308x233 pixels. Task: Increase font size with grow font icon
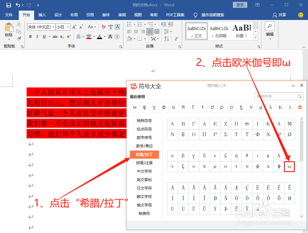(74, 27)
